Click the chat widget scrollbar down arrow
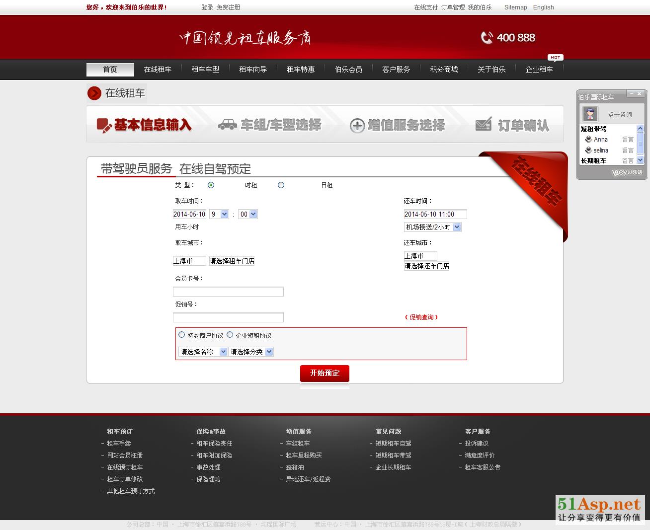Viewport: 650px width, 530px height. [x=640, y=159]
